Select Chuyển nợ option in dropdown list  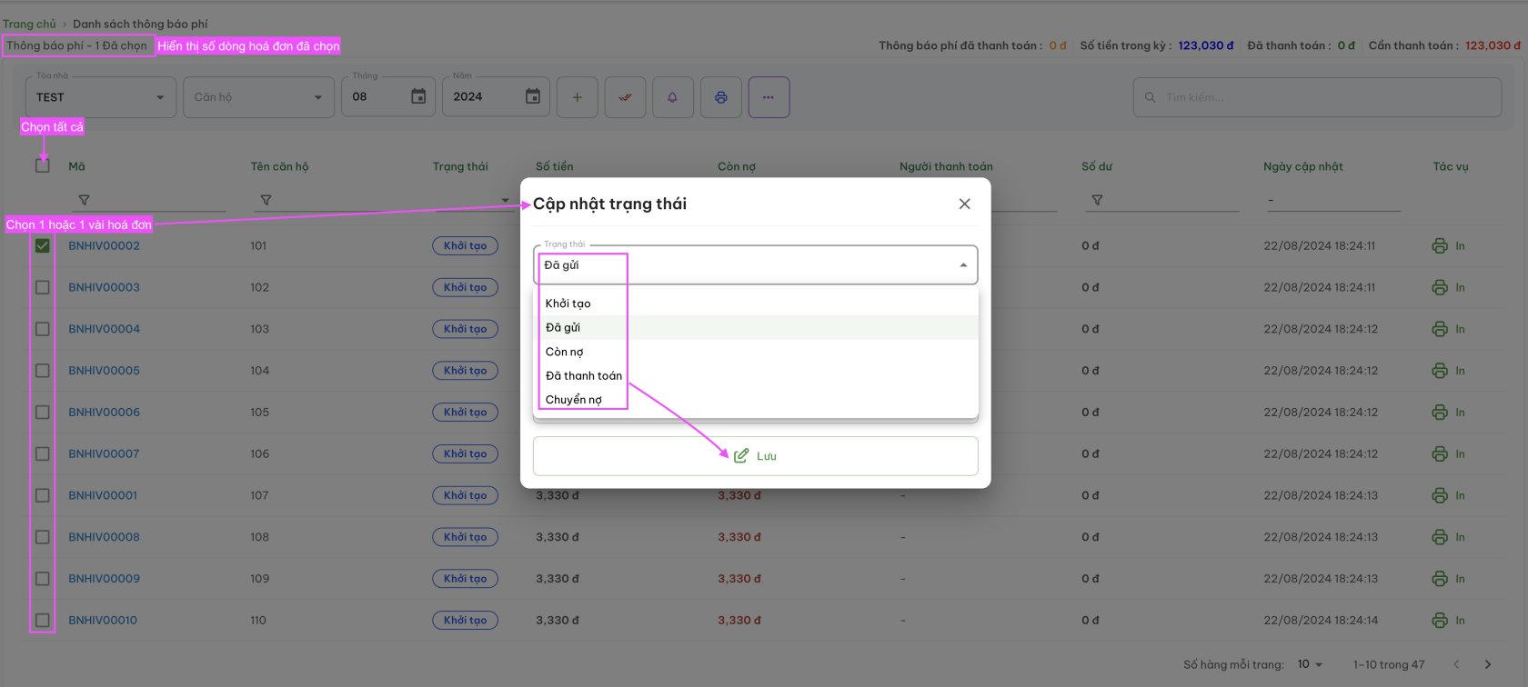756,400
